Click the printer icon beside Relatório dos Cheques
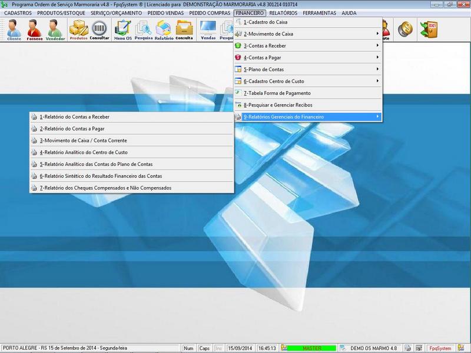The height and width of the screenshot is (353, 471). [34, 188]
